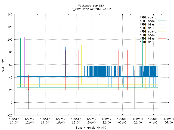Click the time tick 120517 18:00
This screenshot has width=174, height=130.
pos(76,121)
